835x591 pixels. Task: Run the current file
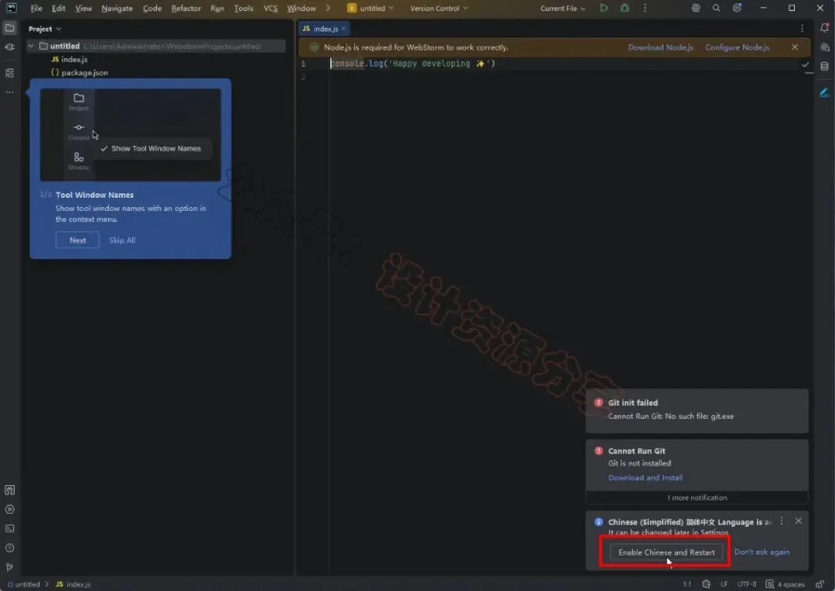click(x=604, y=8)
